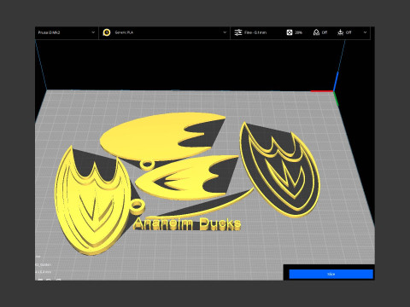The image size is (410, 307).
Task: Click the print profile sliders icon
Action: tap(237, 32)
